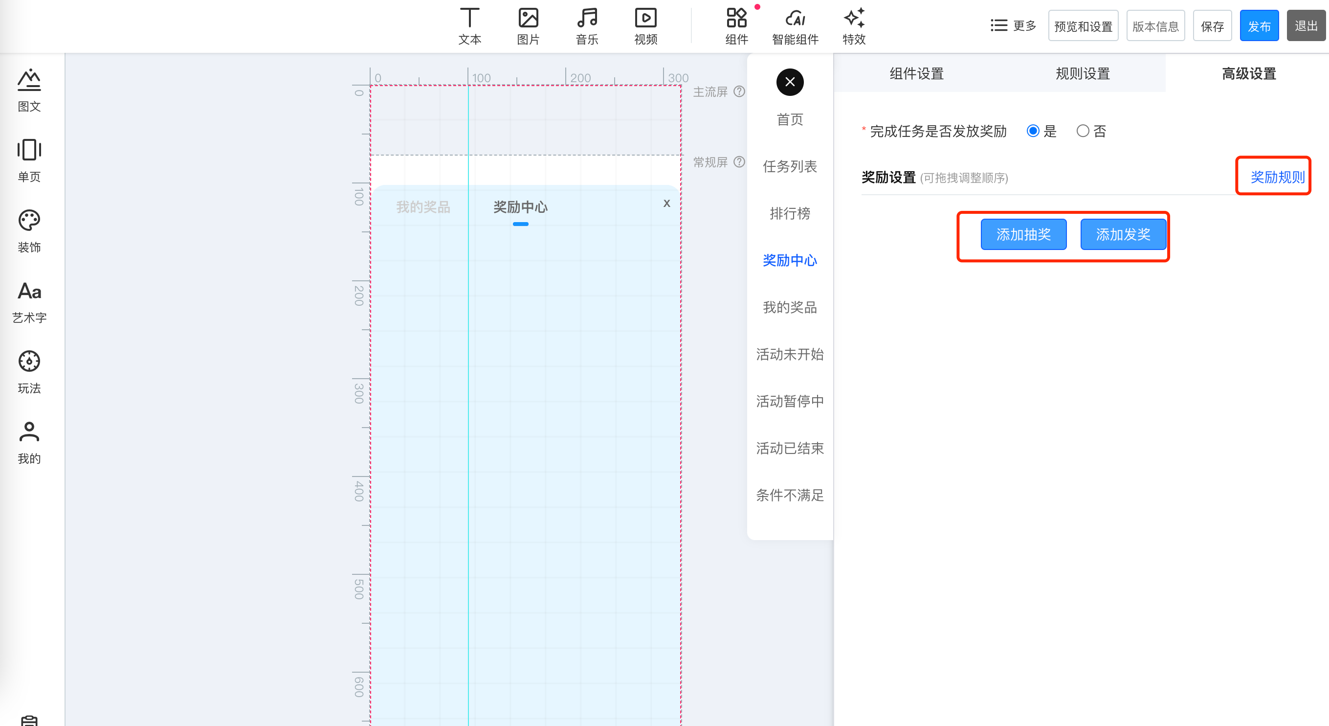
Task: Close the page list with black X
Action: click(x=789, y=82)
